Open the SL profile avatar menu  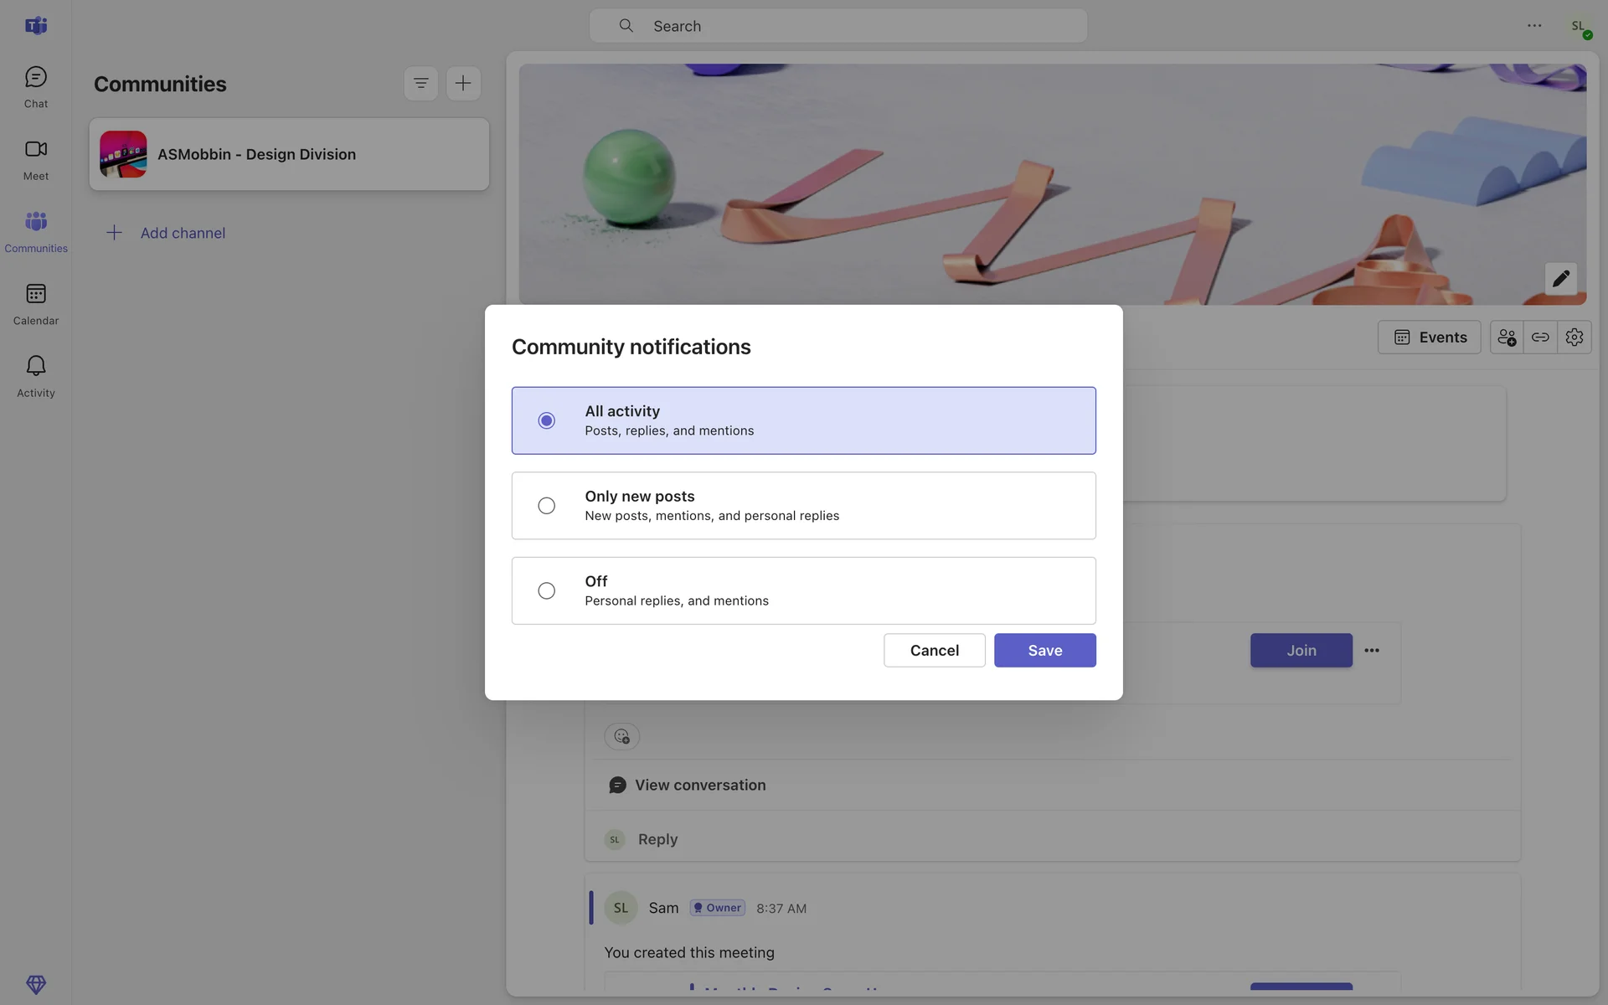click(1578, 27)
